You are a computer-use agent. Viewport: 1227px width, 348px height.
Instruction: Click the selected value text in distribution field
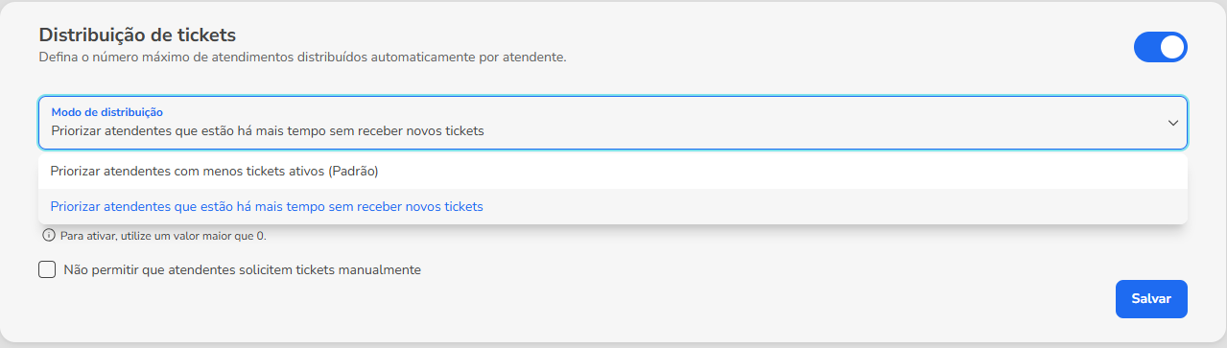[x=268, y=130]
